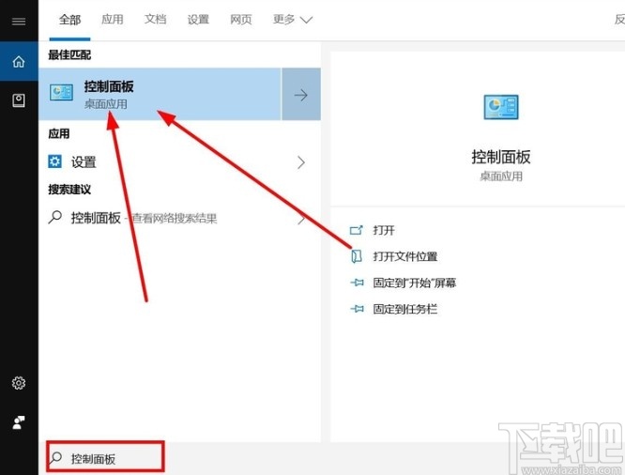Click 固定到"开始"屏幕 action
This screenshot has height=475, width=625.
[415, 283]
